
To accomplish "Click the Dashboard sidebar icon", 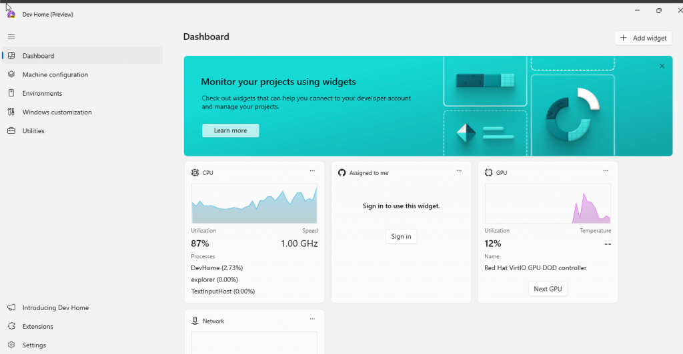I will 11,56.
